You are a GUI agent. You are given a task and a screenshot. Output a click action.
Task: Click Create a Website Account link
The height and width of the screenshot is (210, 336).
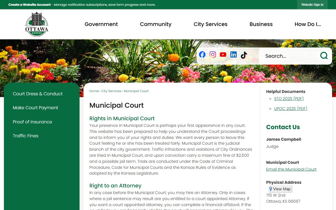click(x=29, y=5)
